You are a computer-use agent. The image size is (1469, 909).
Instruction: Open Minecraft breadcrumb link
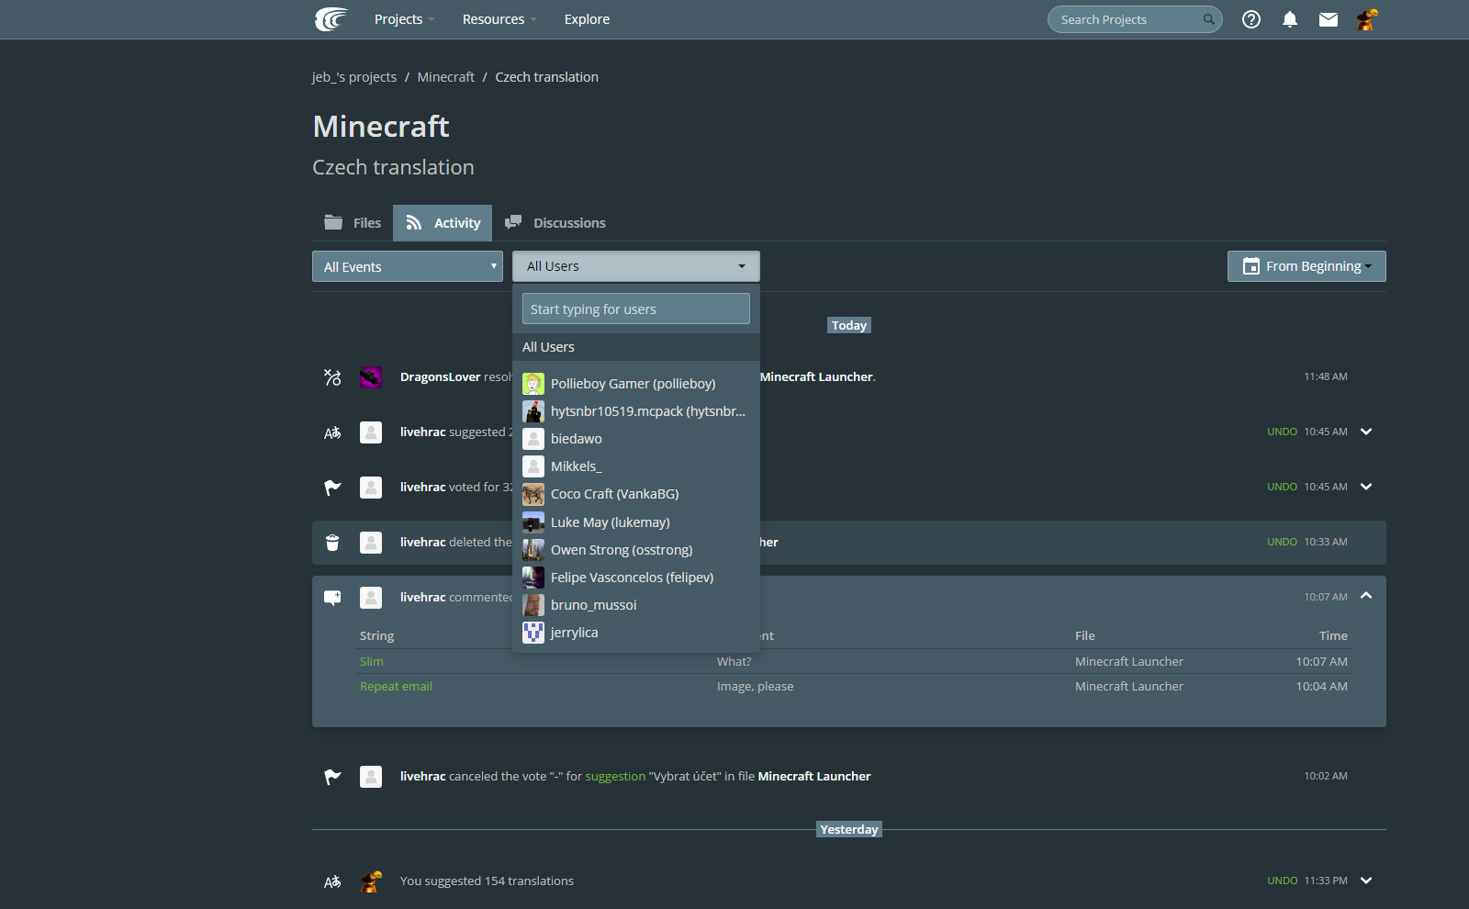446,77
